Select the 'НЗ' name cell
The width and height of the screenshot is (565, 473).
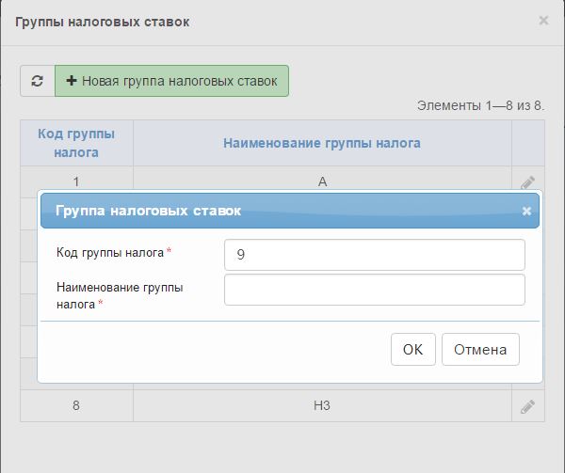[322, 405]
